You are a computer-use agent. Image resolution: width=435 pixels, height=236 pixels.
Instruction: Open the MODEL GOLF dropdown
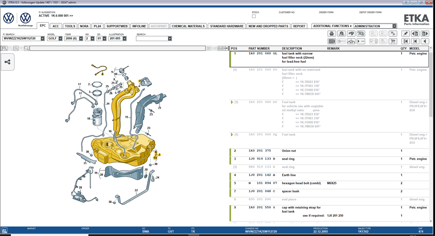point(60,39)
